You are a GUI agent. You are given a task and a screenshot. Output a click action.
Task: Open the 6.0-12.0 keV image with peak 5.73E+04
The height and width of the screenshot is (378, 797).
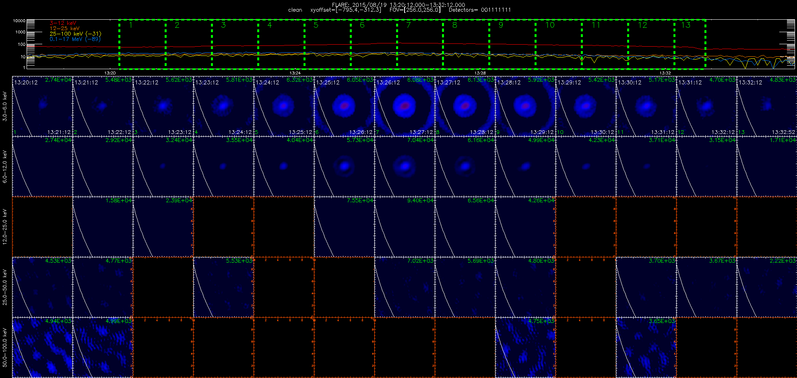(x=344, y=166)
